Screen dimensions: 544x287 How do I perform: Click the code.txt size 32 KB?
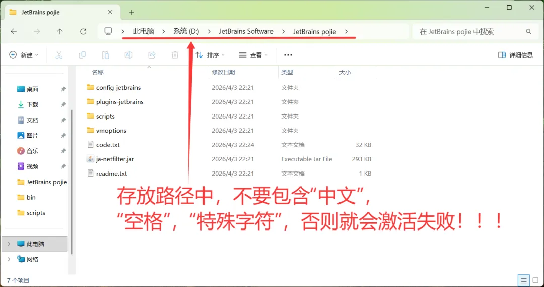click(x=363, y=145)
